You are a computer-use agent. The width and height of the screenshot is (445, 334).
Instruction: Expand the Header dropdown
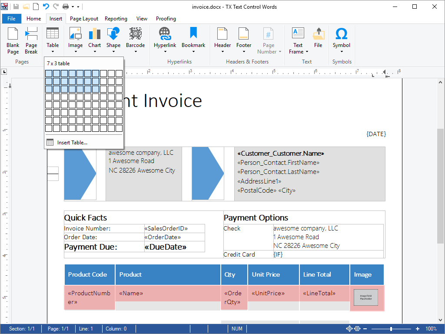(x=222, y=51)
